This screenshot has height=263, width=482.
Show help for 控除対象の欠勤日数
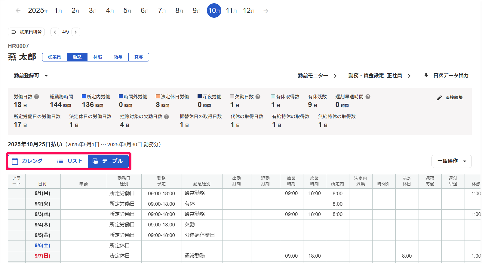(x=167, y=117)
